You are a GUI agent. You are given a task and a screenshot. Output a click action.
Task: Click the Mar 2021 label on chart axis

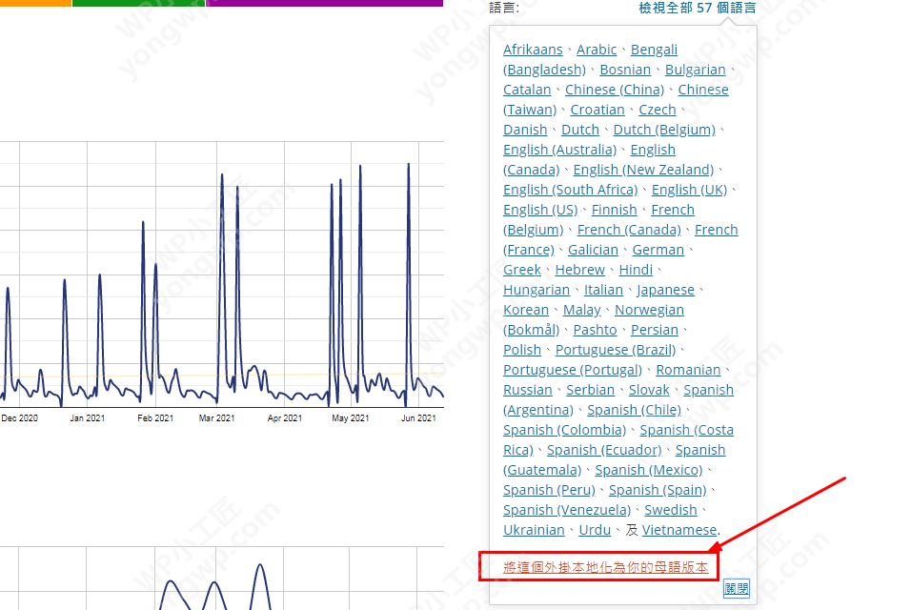point(216,418)
